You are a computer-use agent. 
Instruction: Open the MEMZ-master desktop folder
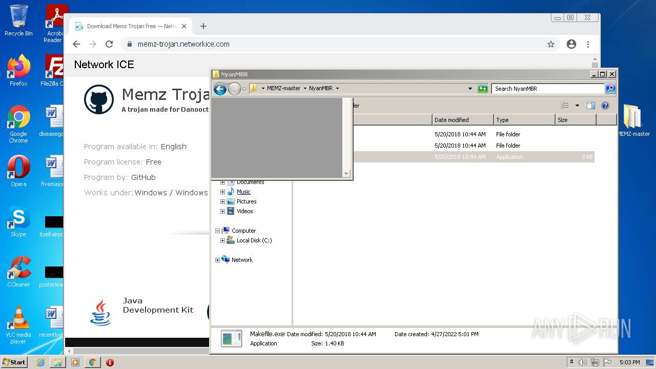633,120
